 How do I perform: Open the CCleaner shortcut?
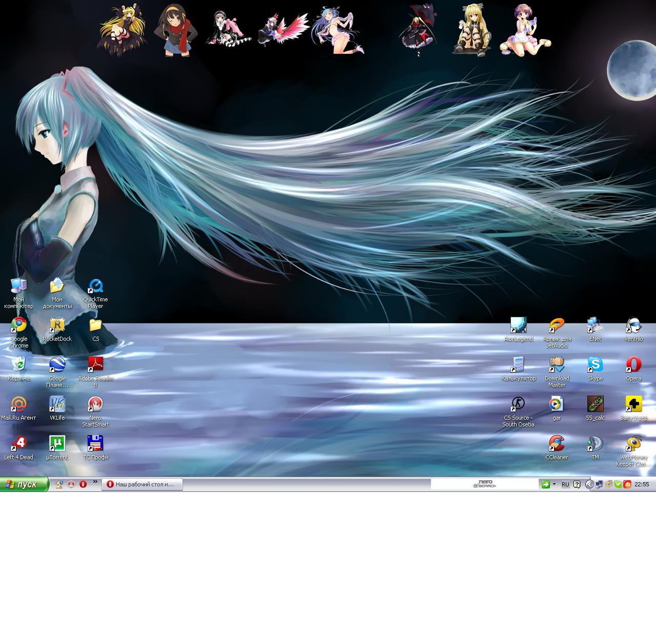(557, 444)
